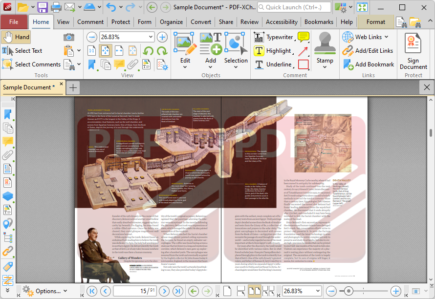Click the rotate counterclockwise green arrow
Image resolution: width=435 pixels, height=299 pixels.
pyautogui.click(x=148, y=51)
